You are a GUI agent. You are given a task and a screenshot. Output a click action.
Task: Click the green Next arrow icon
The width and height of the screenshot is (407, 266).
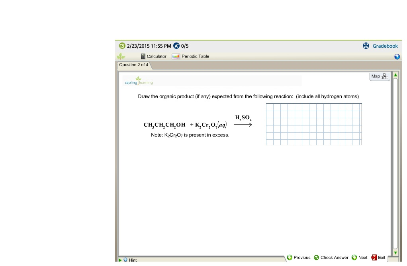pyautogui.click(x=354, y=257)
